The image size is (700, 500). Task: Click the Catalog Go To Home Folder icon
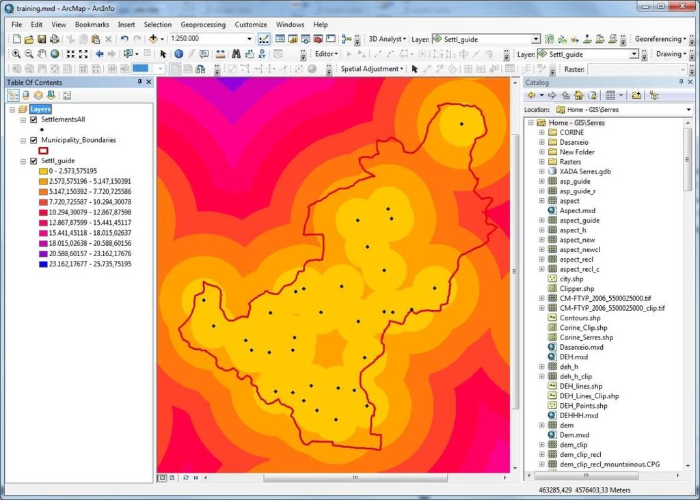pyautogui.click(x=579, y=95)
